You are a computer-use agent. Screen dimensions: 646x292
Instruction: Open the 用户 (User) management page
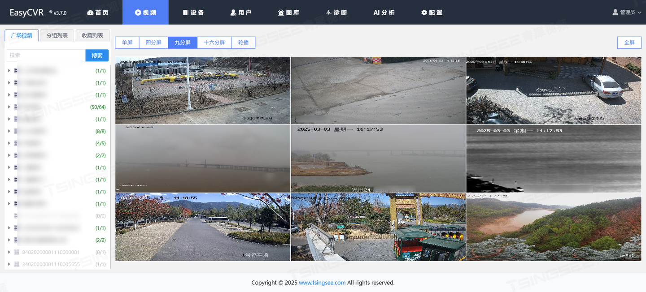(241, 13)
